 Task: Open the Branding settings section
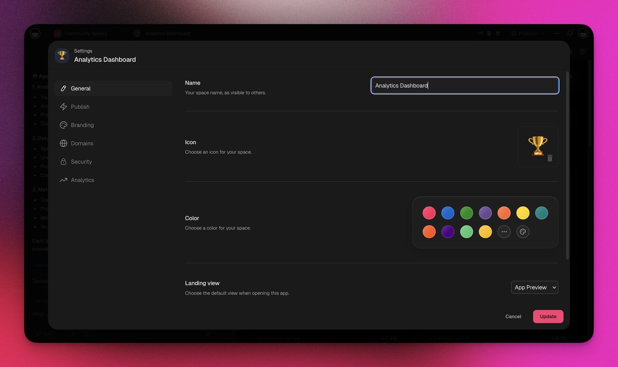(82, 125)
